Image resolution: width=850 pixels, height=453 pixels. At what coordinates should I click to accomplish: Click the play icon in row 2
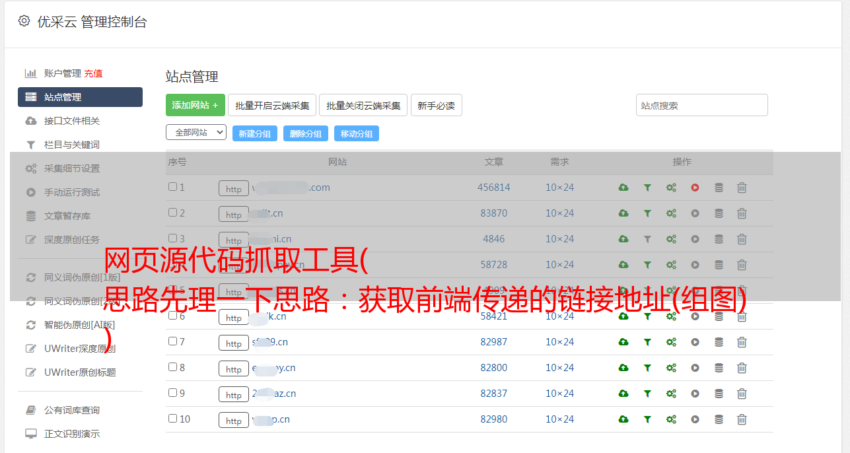[695, 213]
